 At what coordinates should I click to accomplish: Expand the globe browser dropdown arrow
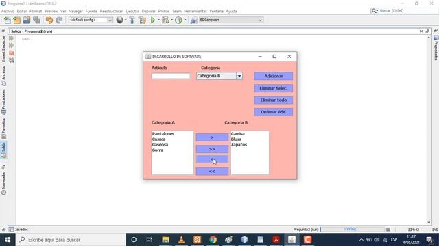(x=126, y=20)
